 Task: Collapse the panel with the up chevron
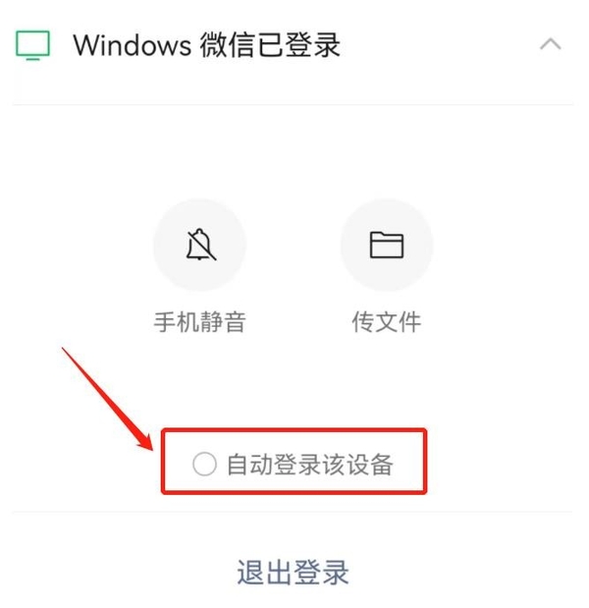(551, 44)
